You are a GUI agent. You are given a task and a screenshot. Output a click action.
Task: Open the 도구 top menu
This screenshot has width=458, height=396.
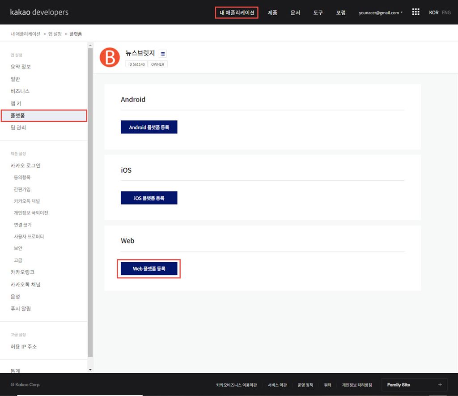[318, 13]
